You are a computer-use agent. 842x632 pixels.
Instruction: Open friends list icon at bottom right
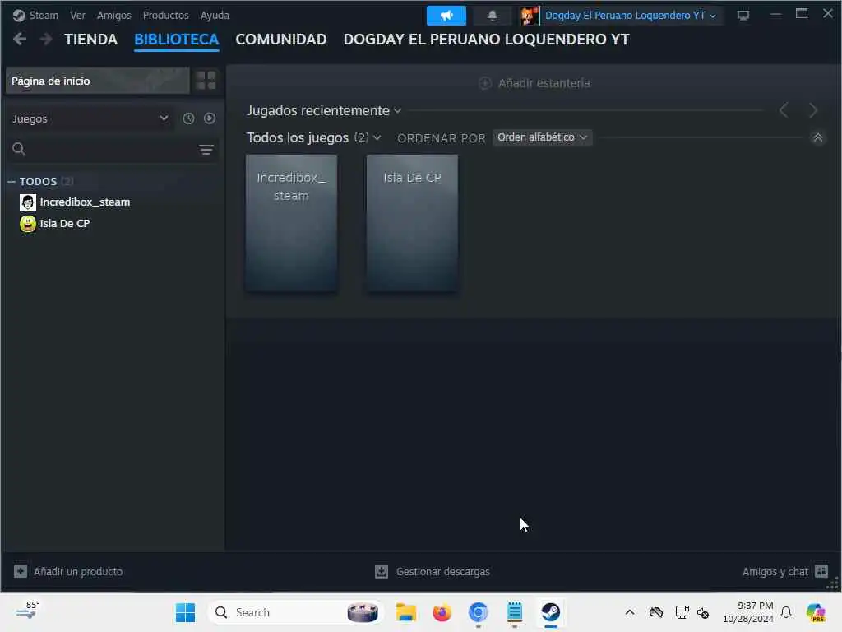(821, 571)
